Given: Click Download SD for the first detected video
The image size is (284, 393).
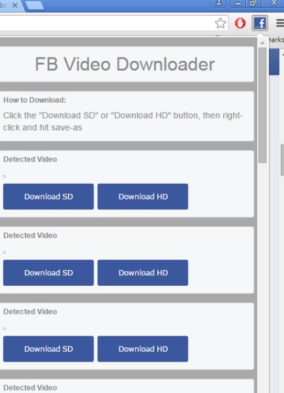Looking at the screenshot, I should pos(48,196).
